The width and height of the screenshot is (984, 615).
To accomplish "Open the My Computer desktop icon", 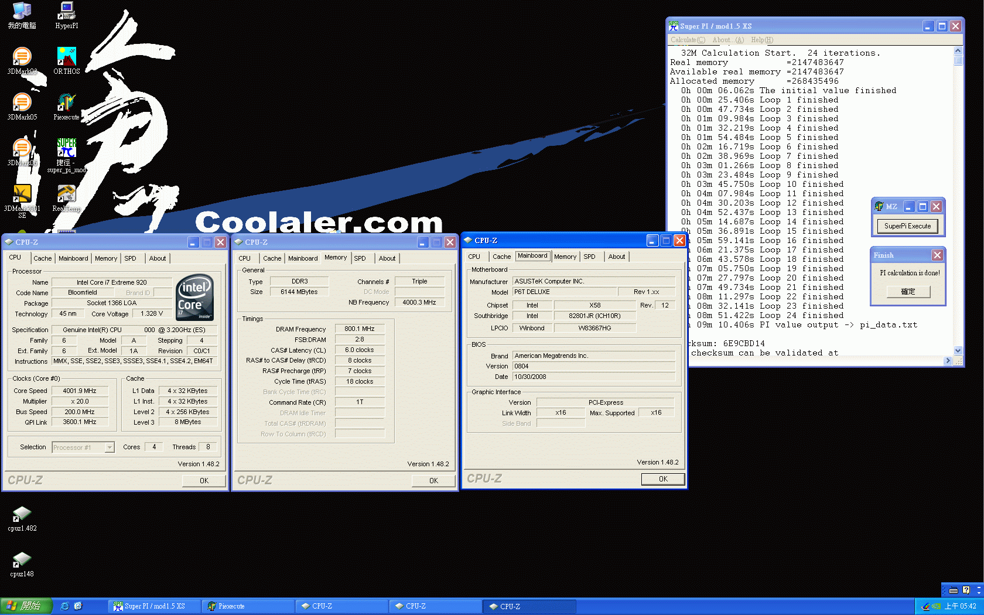I will click(22, 16).
